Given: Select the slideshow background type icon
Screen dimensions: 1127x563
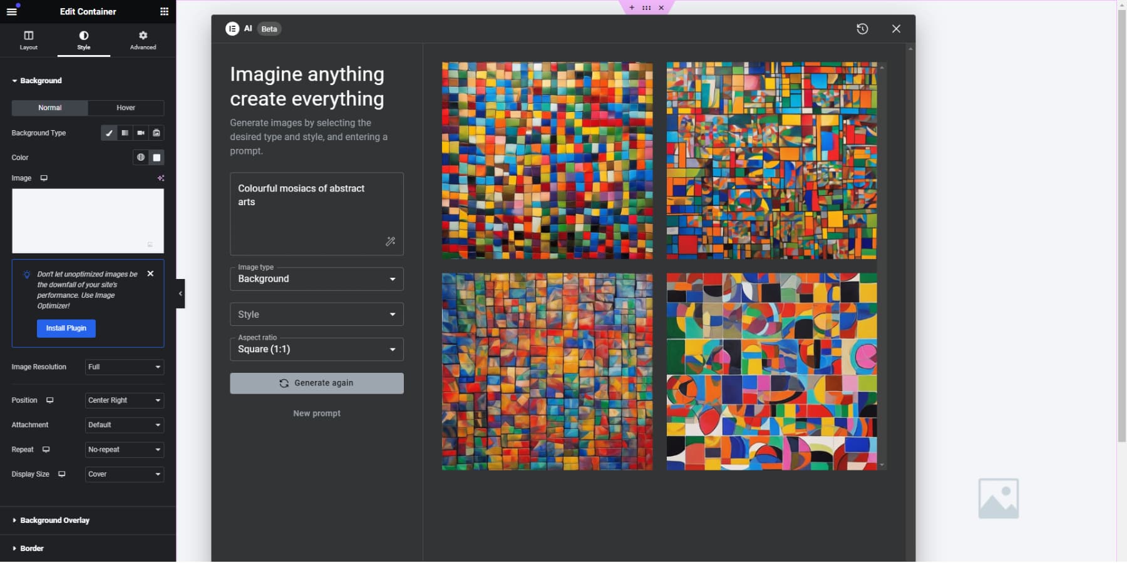Looking at the screenshot, I should click(157, 133).
